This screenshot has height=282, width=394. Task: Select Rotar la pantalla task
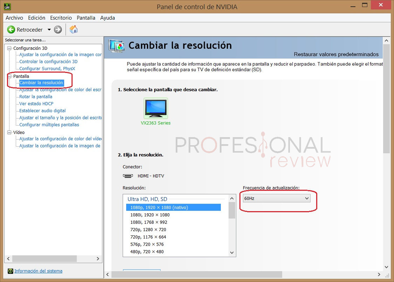point(35,96)
